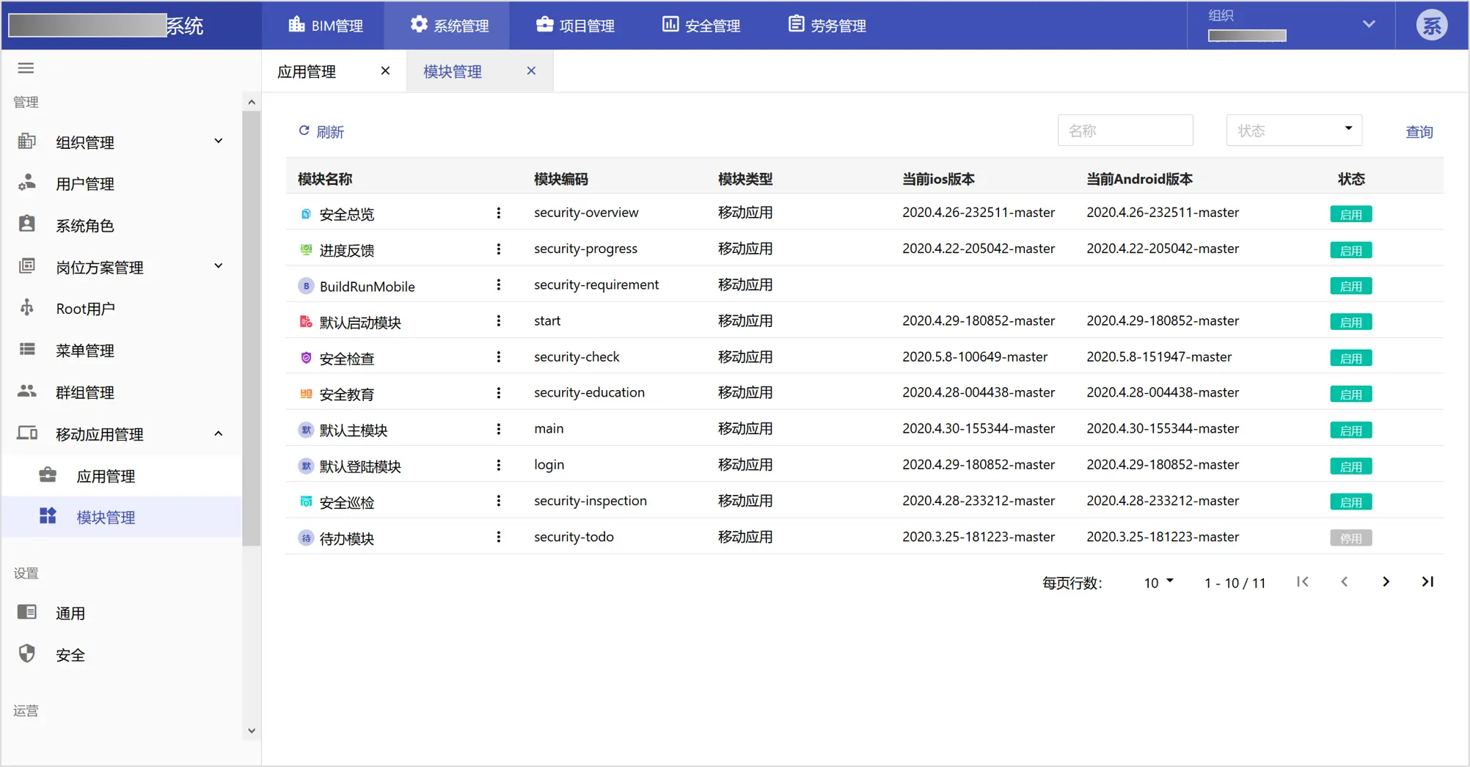
Task: Open 菜单管理 in the sidebar
Action: (121, 351)
